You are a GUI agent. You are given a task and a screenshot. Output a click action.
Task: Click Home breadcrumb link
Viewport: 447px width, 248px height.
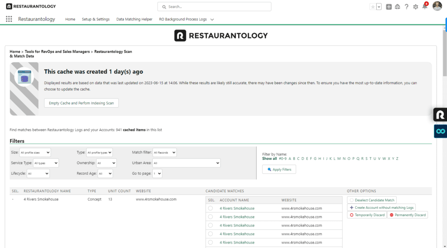15,51
